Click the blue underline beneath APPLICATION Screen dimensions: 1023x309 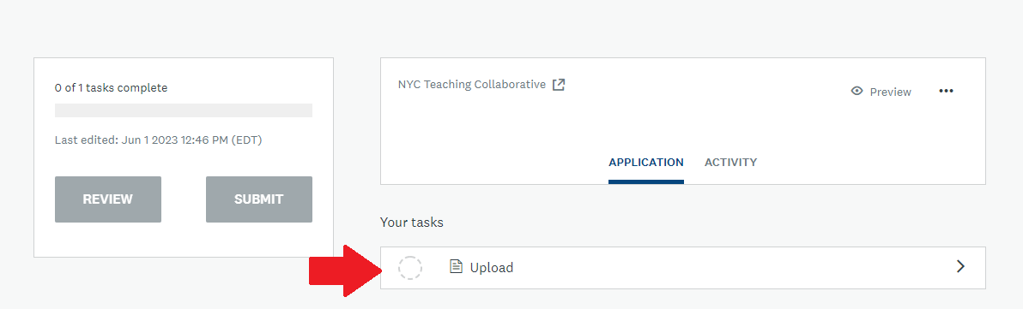point(646,181)
